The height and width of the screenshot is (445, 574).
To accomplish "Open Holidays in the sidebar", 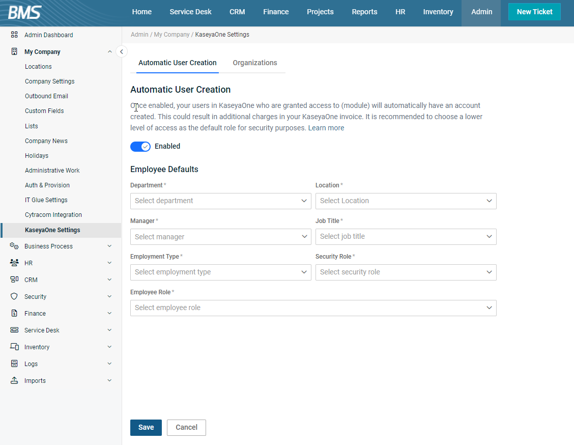I will point(37,156).
